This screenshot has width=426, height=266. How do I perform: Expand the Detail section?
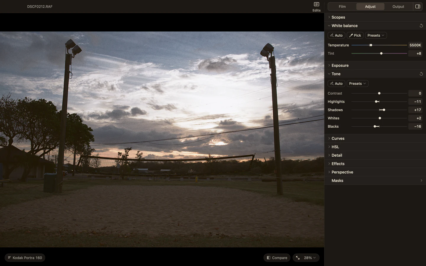375,155
